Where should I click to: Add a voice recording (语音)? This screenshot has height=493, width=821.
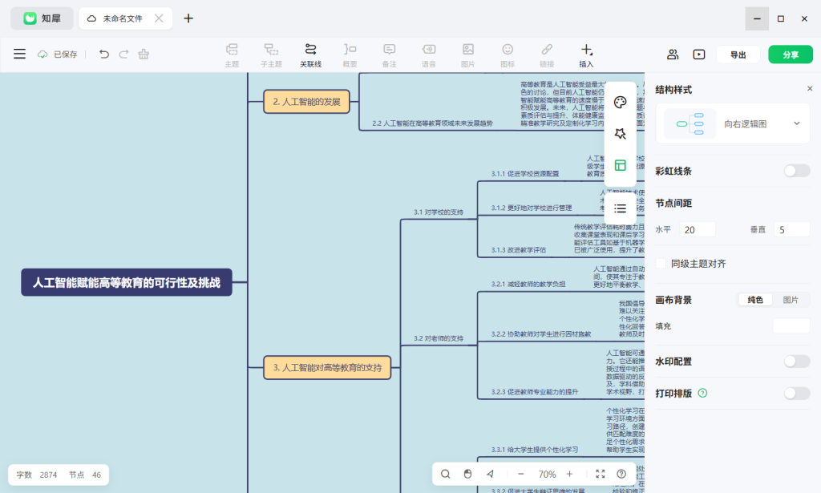(x=429, y=55)
